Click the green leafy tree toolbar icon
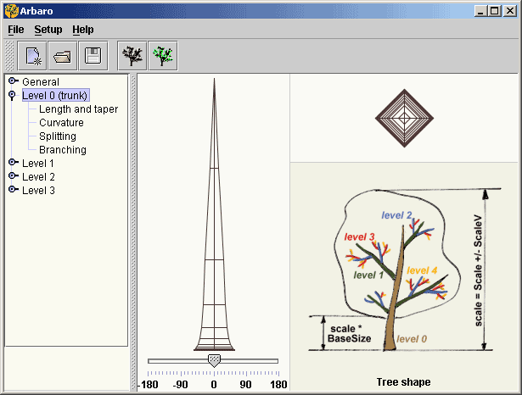The height and width of the screenshot is (395, 522). point(162,57)
